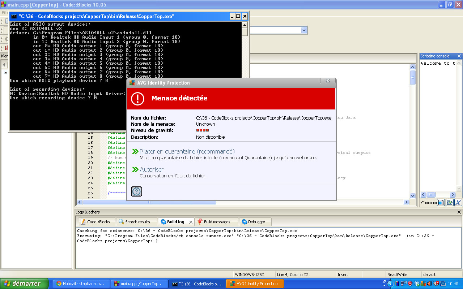
Task: Switch to AVG Identity Protection taskbar button
Action: tap(255, 284)
